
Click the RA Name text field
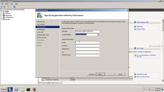point(87,31)
